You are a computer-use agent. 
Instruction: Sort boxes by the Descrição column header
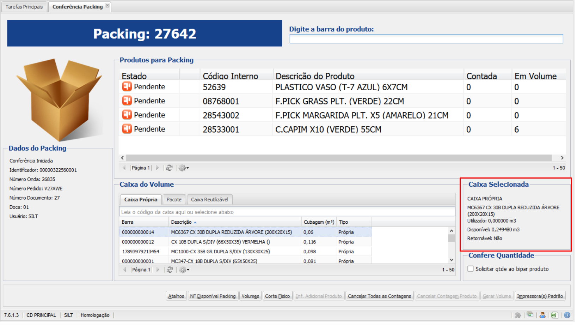(235, 222)
